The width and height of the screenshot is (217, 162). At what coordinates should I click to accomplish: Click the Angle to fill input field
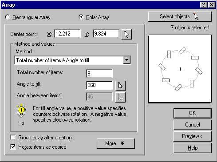[99, 85]
